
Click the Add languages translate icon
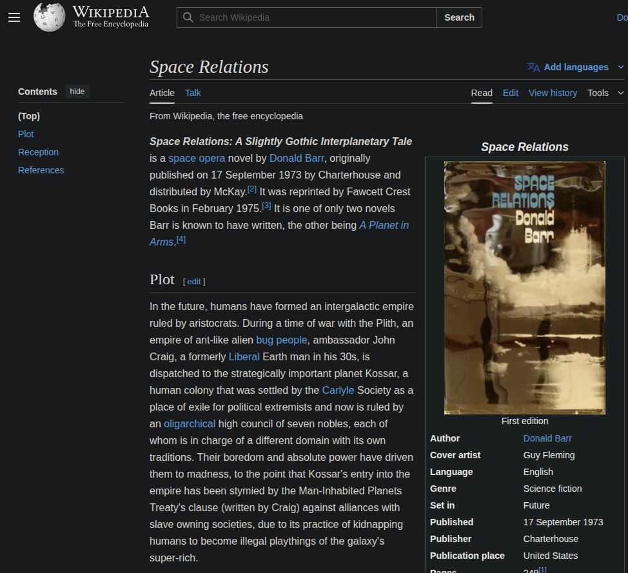pos(533,67)
